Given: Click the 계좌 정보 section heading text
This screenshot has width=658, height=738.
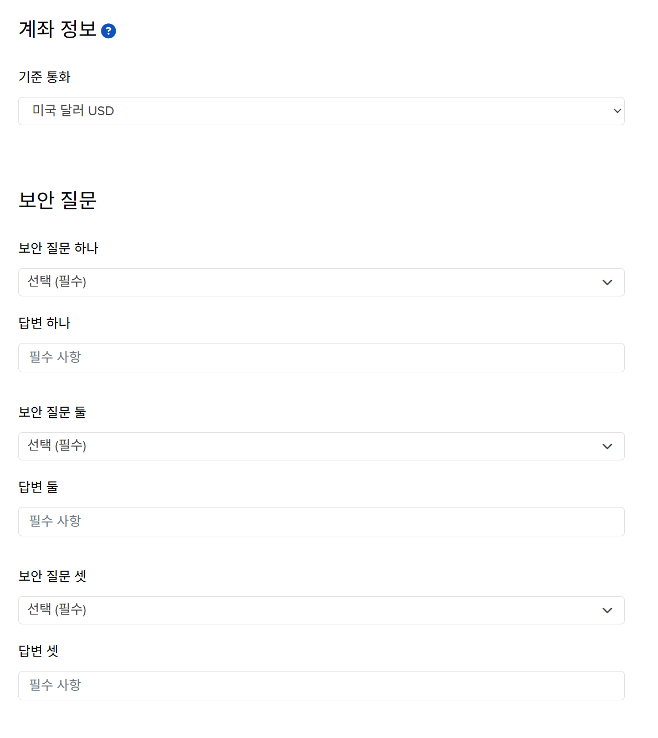Looking at the screenshot, I should 58,29.
